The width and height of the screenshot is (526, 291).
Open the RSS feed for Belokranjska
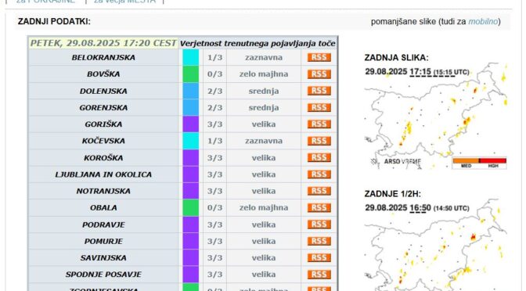[319, 57]
